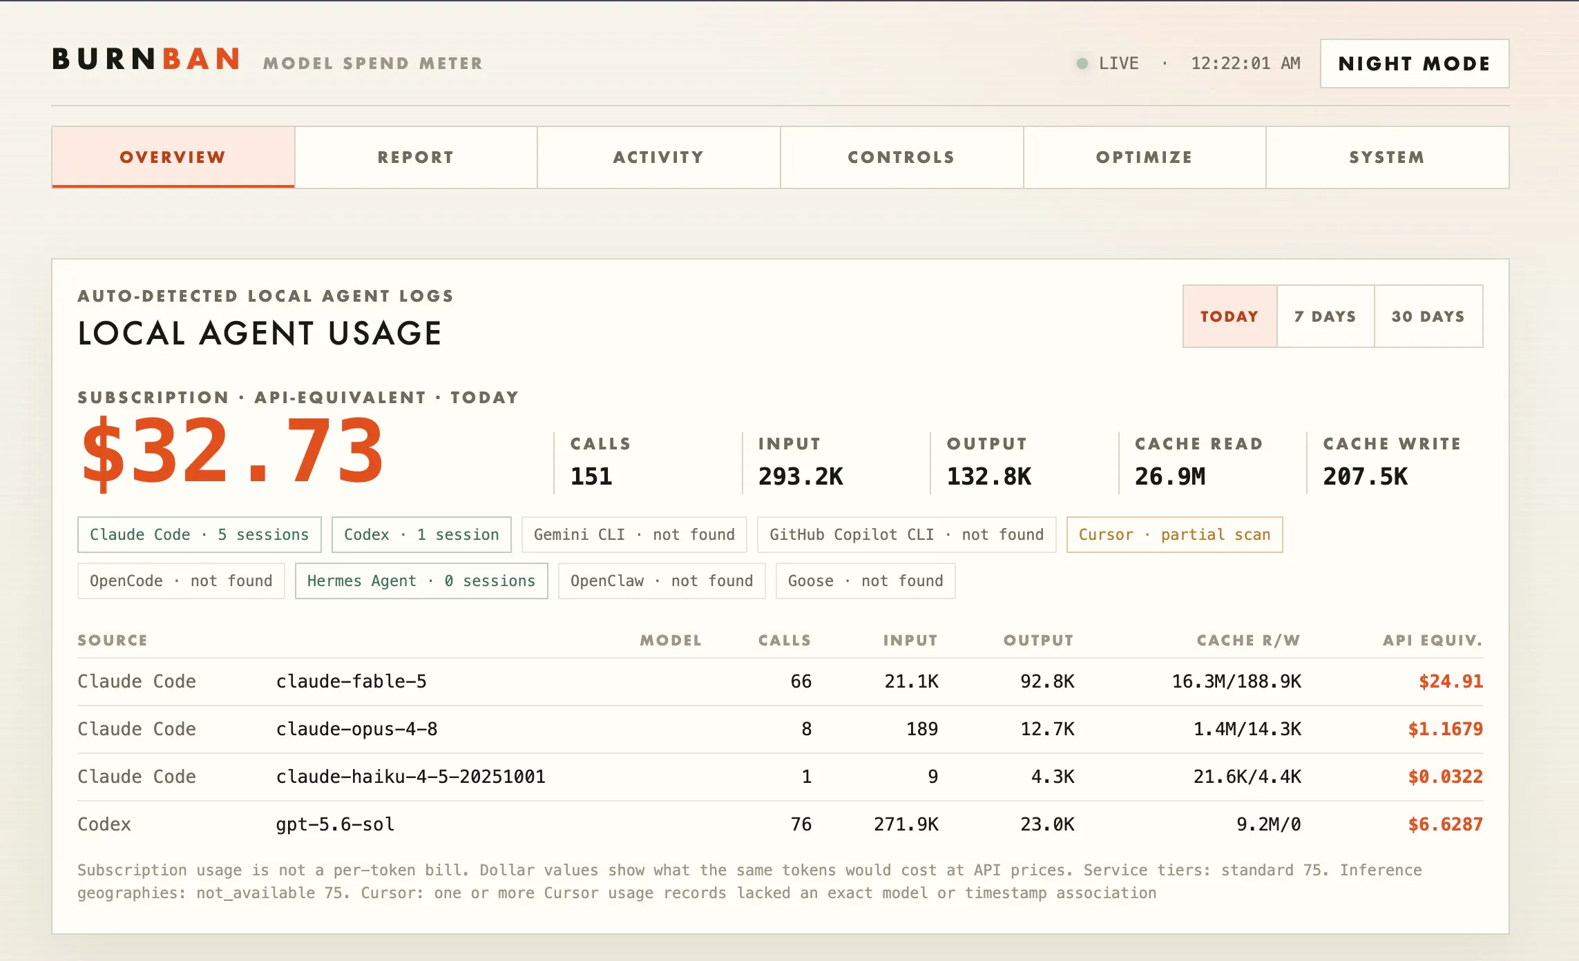Open the Activity tab
The image size is (1579, 961).
659,157
